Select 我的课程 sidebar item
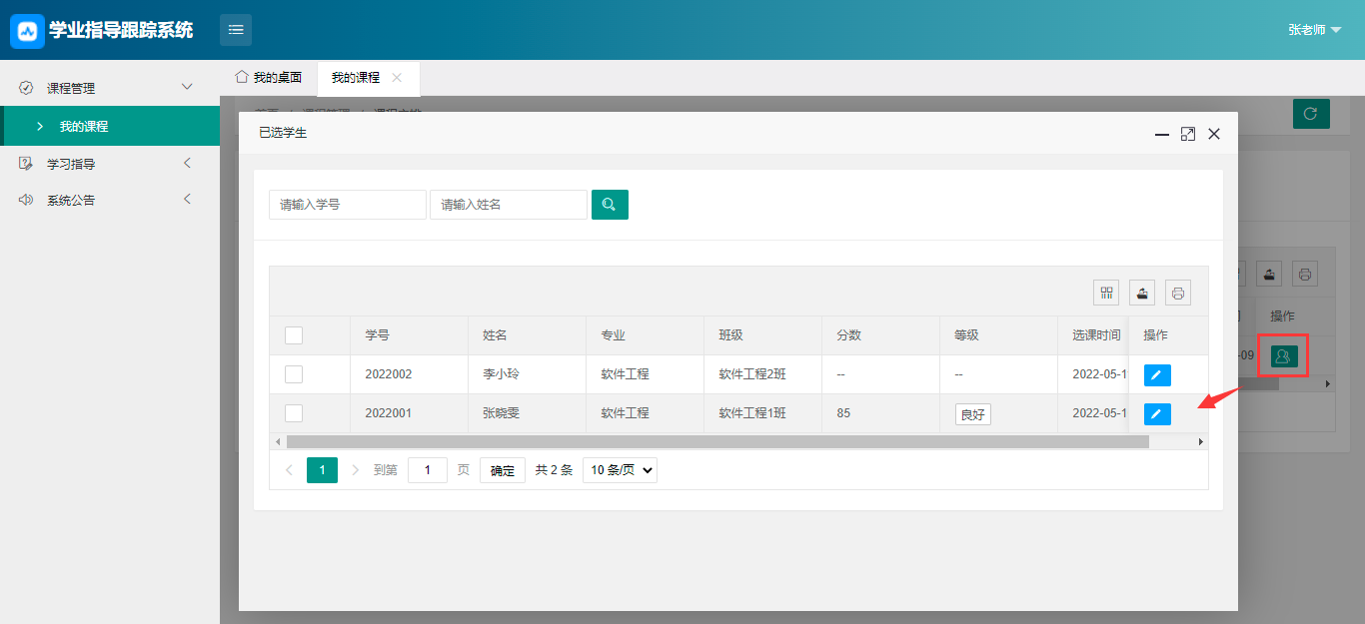The image size is (1365, 624). click(110, 126)
